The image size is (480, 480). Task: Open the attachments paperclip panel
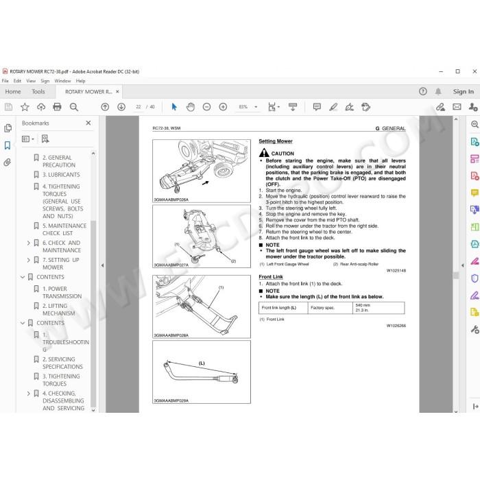click(x=8, y=162)
